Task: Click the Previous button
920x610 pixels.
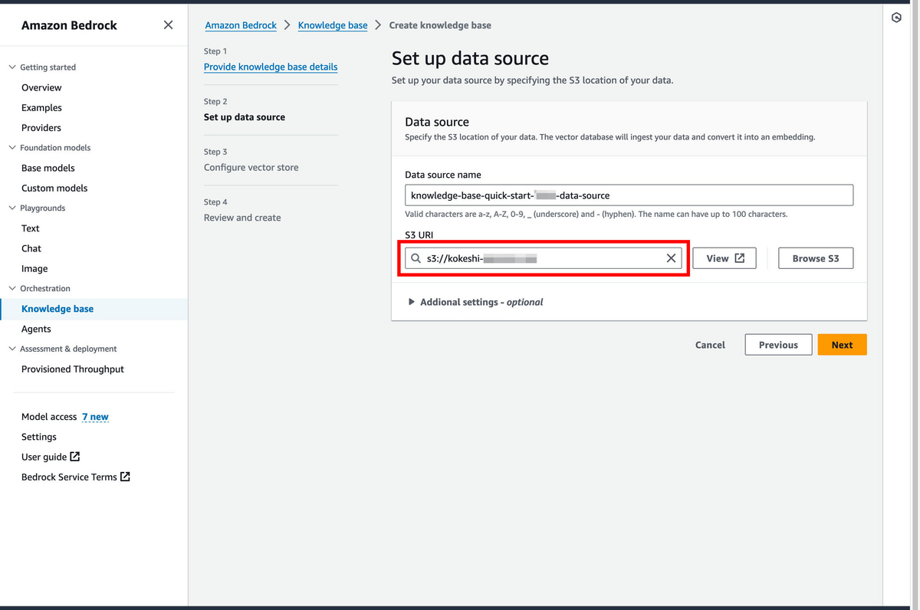Action: [x=778, y=345]
